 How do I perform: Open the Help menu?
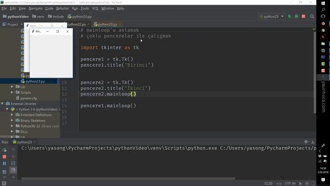(x=120, y=8)
